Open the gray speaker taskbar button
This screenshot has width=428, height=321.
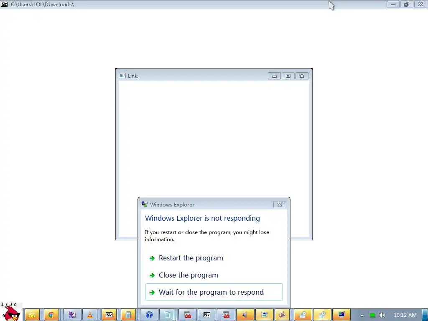pos(245,315)
